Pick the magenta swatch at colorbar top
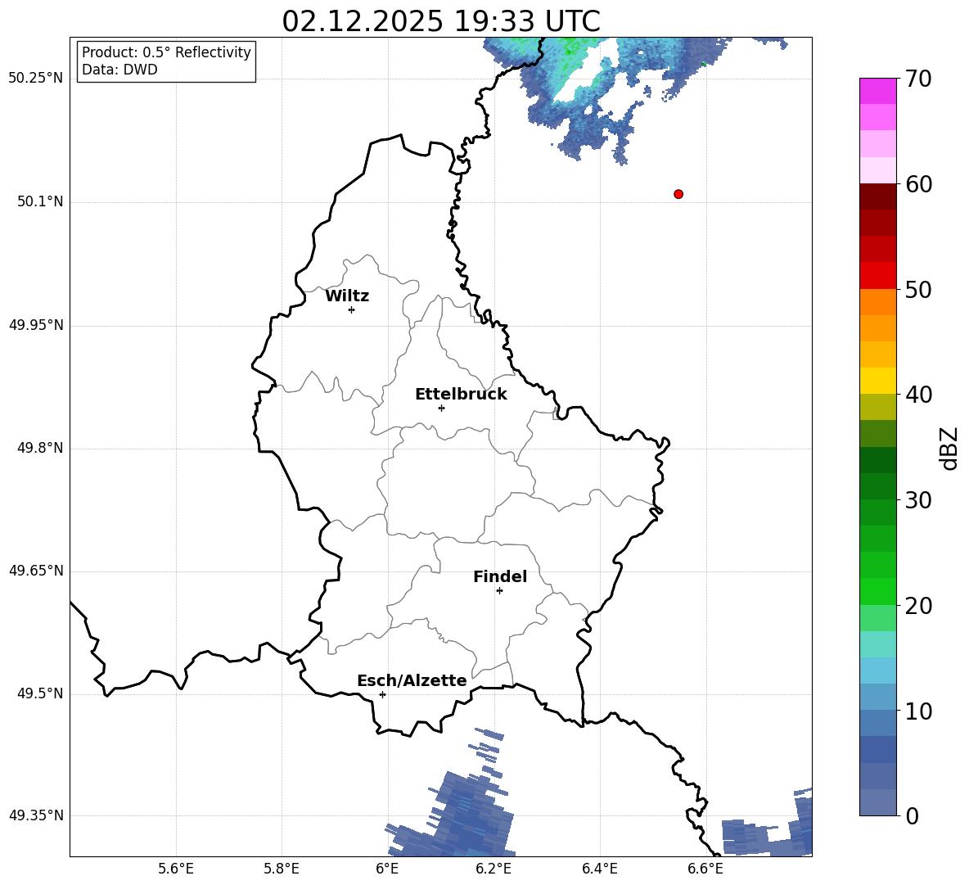The image size is (969, 885). (x=877, y=92)
